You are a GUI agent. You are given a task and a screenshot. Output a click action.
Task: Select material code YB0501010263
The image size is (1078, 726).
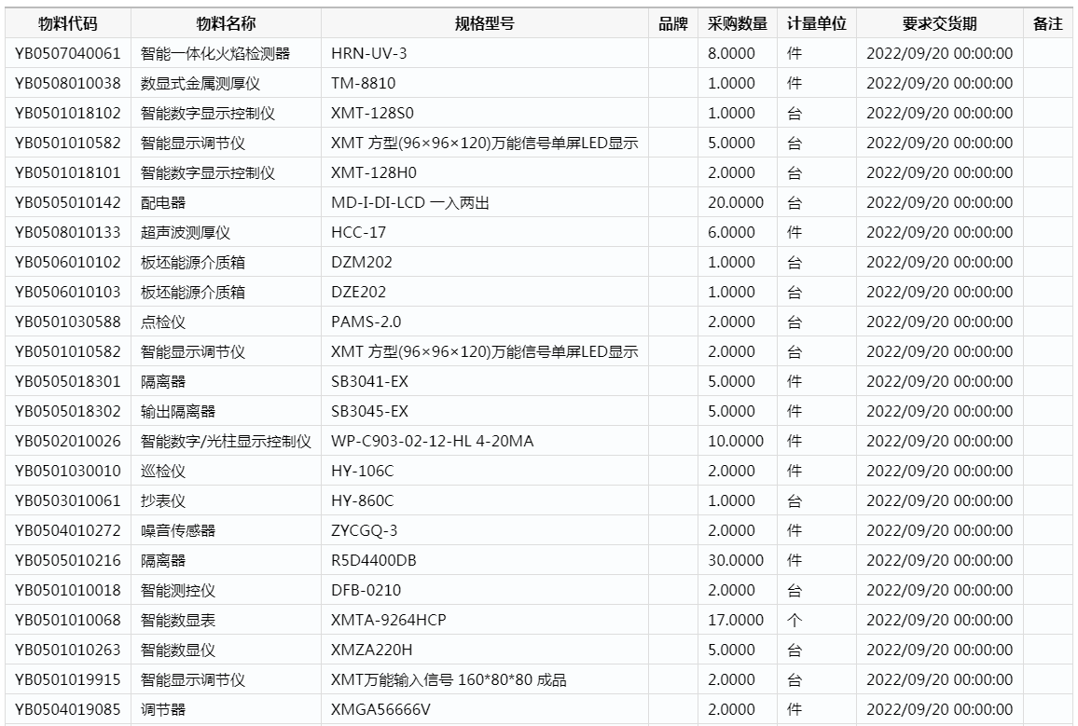point(68,650)
